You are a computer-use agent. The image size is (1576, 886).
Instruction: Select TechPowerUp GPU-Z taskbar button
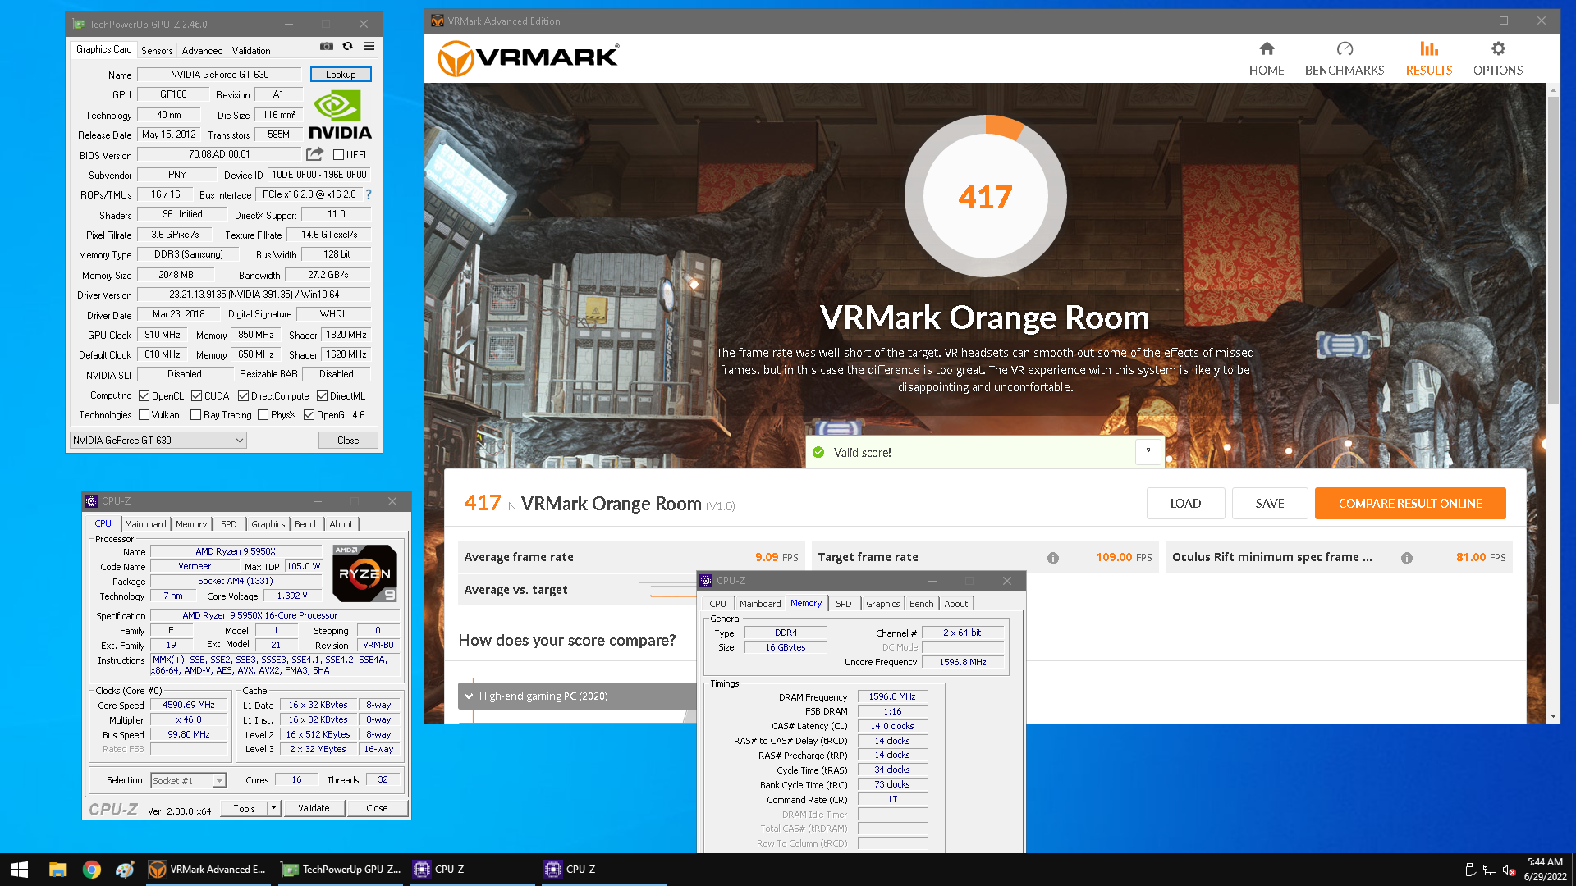(x=341, y=870)
